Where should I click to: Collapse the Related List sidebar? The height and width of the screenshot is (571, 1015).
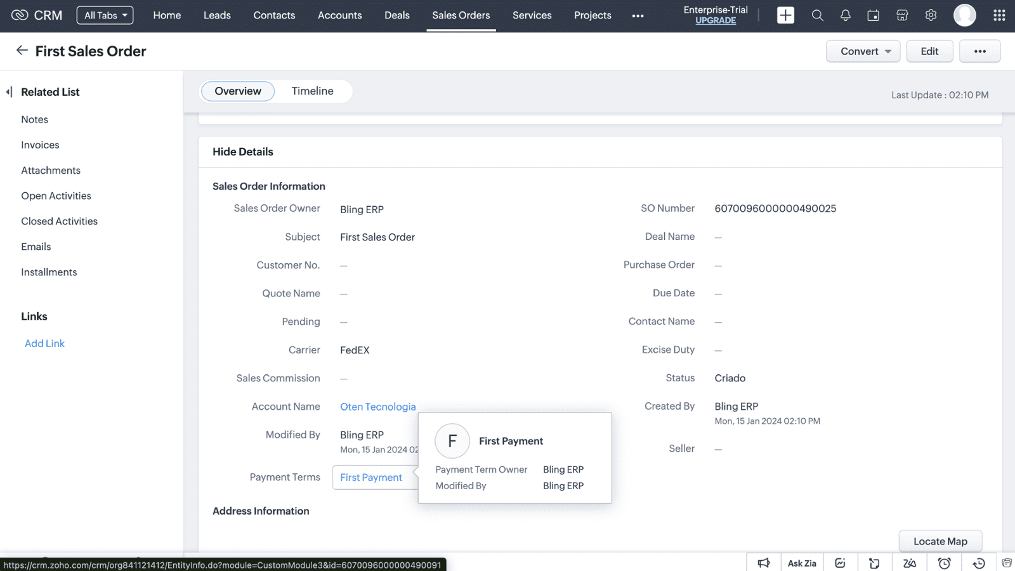pos(9,92)
